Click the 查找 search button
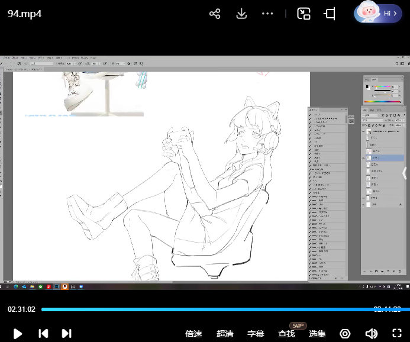410x342 pixels. point(286,334)
